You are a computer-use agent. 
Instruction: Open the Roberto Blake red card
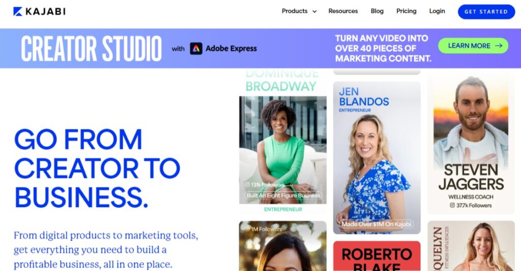pos(377,256)
